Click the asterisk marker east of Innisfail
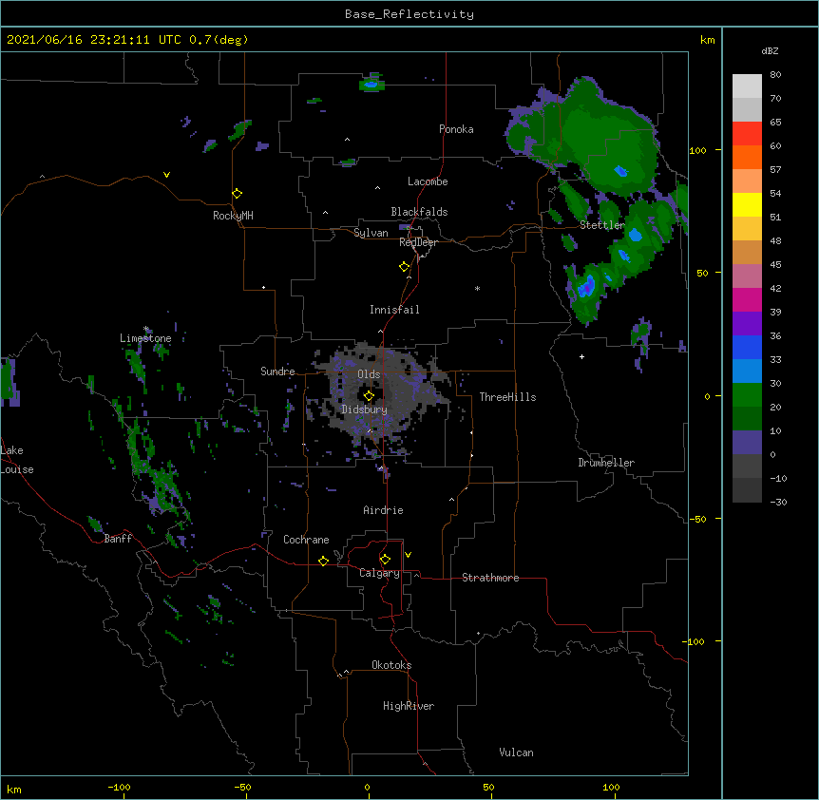 [x=477, y=288]
